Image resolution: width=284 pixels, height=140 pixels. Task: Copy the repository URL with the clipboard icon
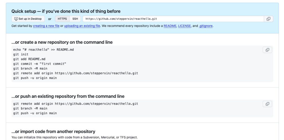click(268, 19)
